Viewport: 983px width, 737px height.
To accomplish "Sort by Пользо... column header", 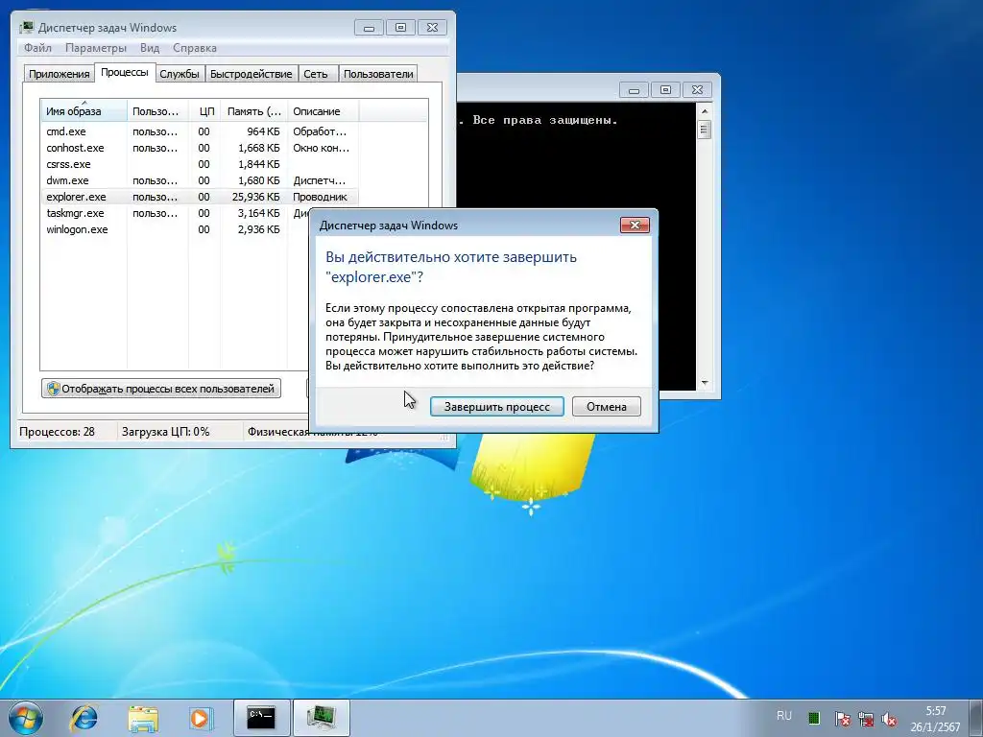I will (157, 111).
